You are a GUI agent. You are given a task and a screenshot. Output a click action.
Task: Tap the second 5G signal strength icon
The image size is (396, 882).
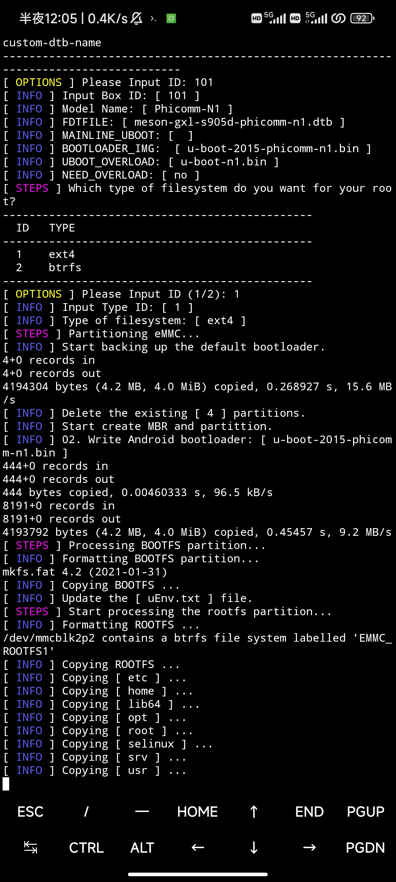(316, 18)
